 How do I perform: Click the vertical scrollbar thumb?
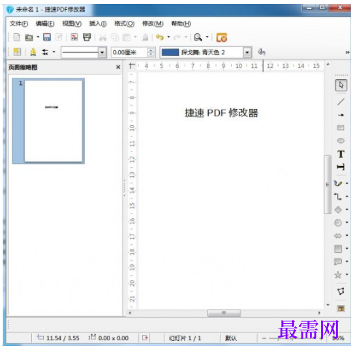tap(328, 184)
